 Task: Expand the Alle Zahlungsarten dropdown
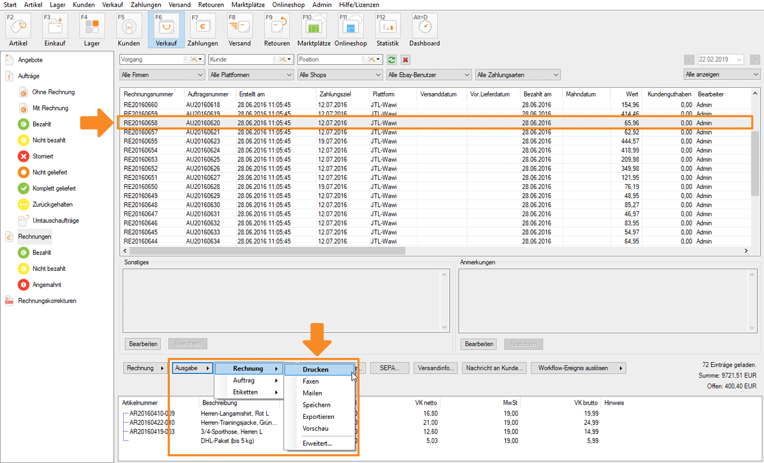(x=517, y=75)
